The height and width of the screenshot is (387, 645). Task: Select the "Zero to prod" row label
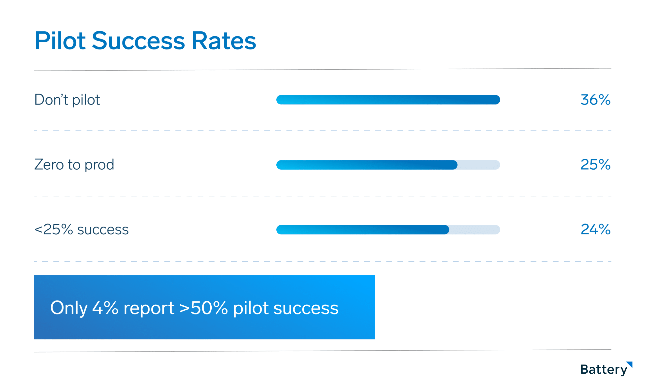(x=74, y=165)
